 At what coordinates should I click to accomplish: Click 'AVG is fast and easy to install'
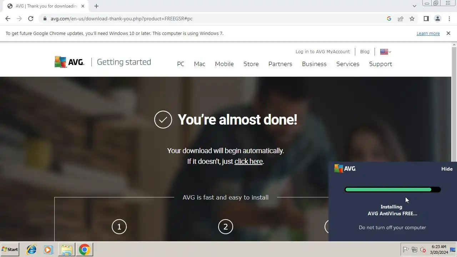point(225,197)
